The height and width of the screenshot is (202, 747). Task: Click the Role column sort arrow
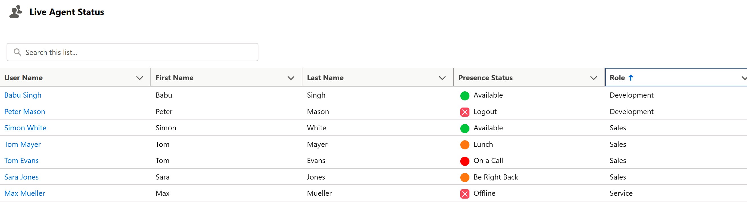(x=630, y=77)
